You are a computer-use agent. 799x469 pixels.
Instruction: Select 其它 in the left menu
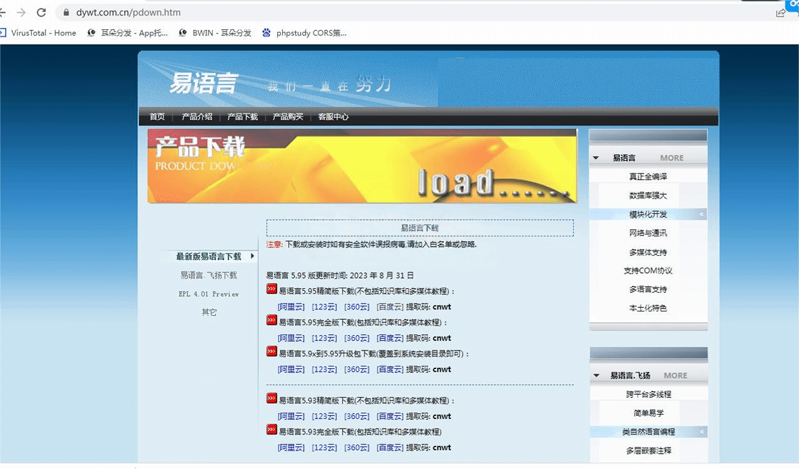pos(208,312)
